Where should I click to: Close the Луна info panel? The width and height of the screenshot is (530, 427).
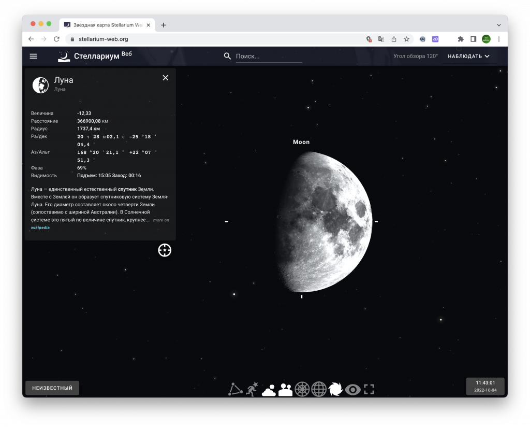tap(166, 78)
